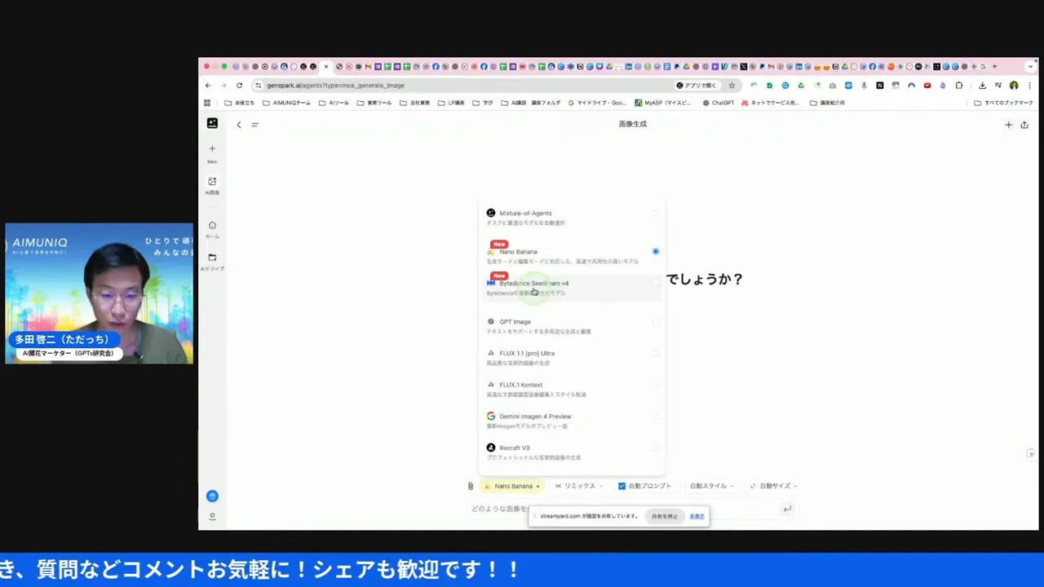Open the マイドライブ - Goo... bookmark
Image resolution: width=1044 pixels, height=587 pixels.
pyautogui.click(x=597, y=103)
